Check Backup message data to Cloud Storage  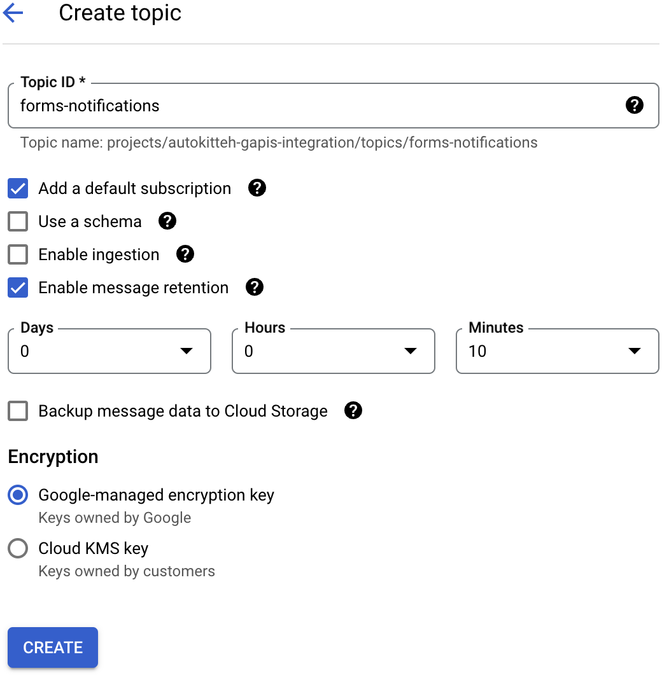pos(18,411)
